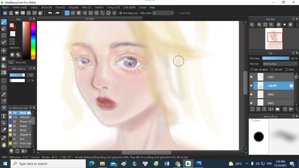Select the Lasso selection tool
299x168 pixels.
click(4, 87)
